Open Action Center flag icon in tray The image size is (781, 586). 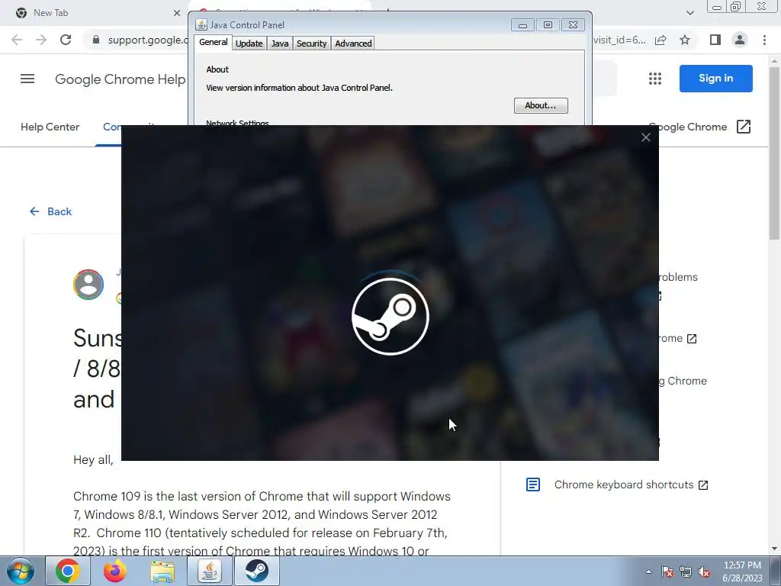coord(667,572)
